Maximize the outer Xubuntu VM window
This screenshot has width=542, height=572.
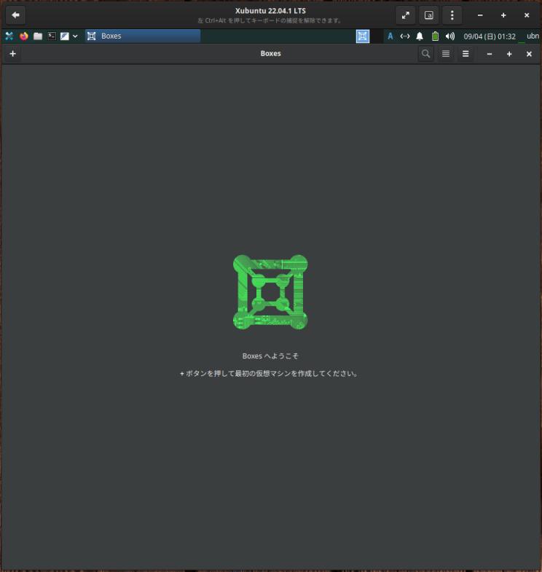coord(503,15)
